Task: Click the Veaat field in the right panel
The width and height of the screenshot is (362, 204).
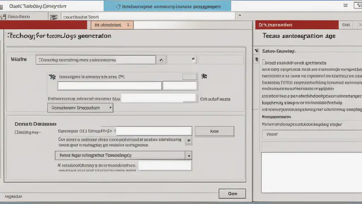Action: 312,134
